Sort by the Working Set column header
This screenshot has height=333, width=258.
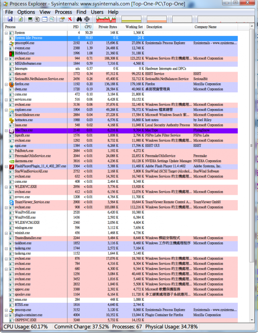132,27
